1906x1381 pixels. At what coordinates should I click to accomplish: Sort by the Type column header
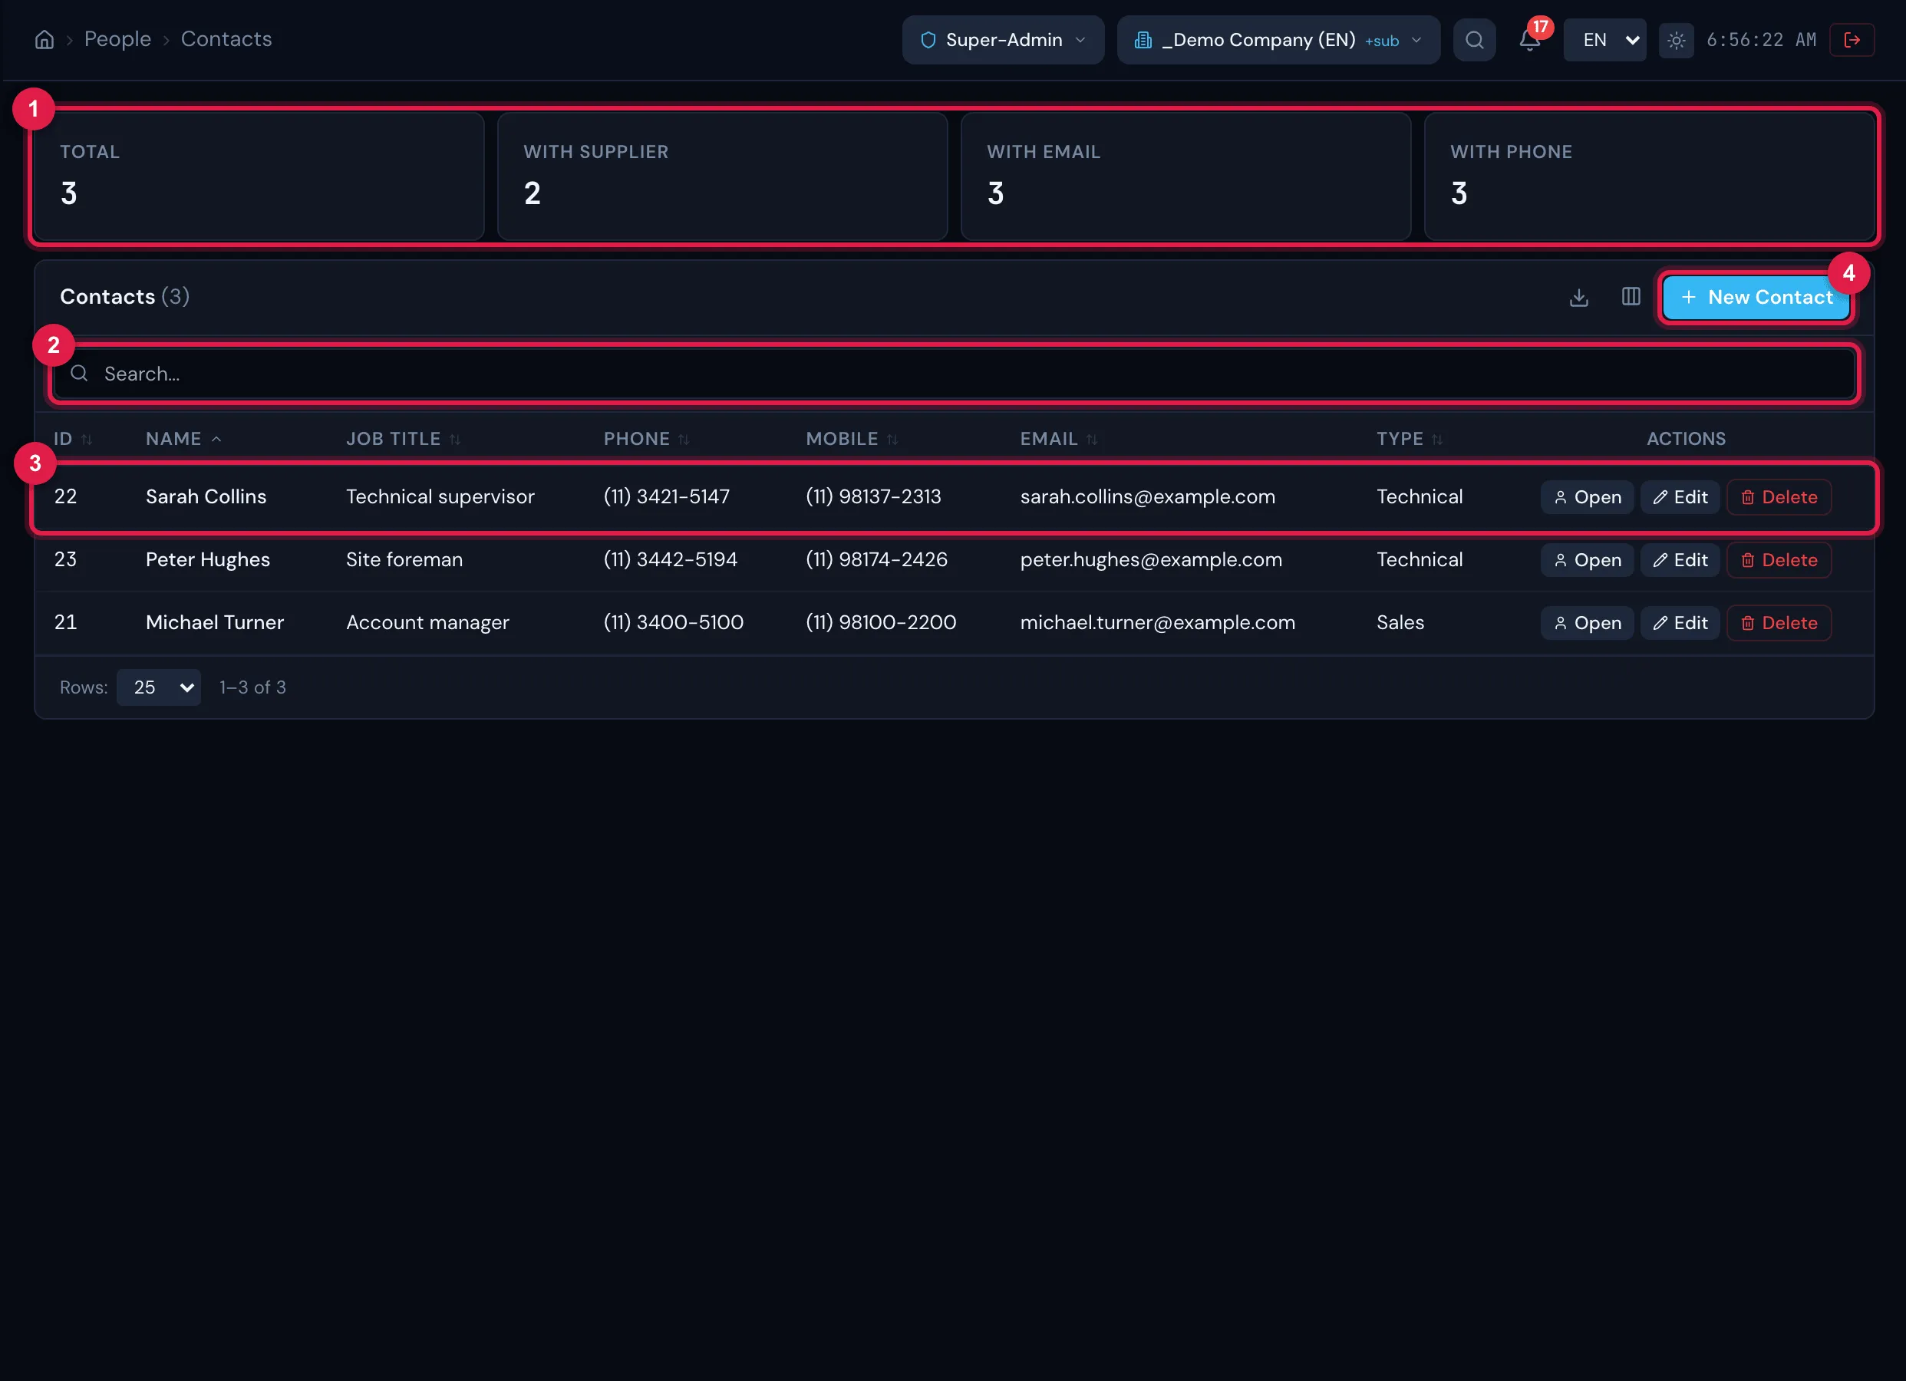1409,439
